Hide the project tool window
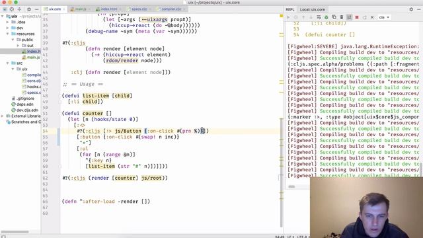This screenshot has width=423, height=238. point(37,9)
